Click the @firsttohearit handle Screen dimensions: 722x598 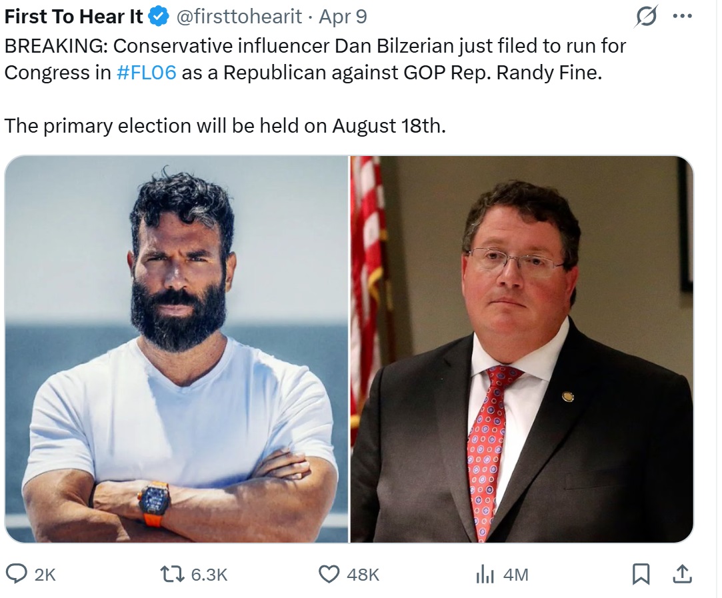click(239, 17)
